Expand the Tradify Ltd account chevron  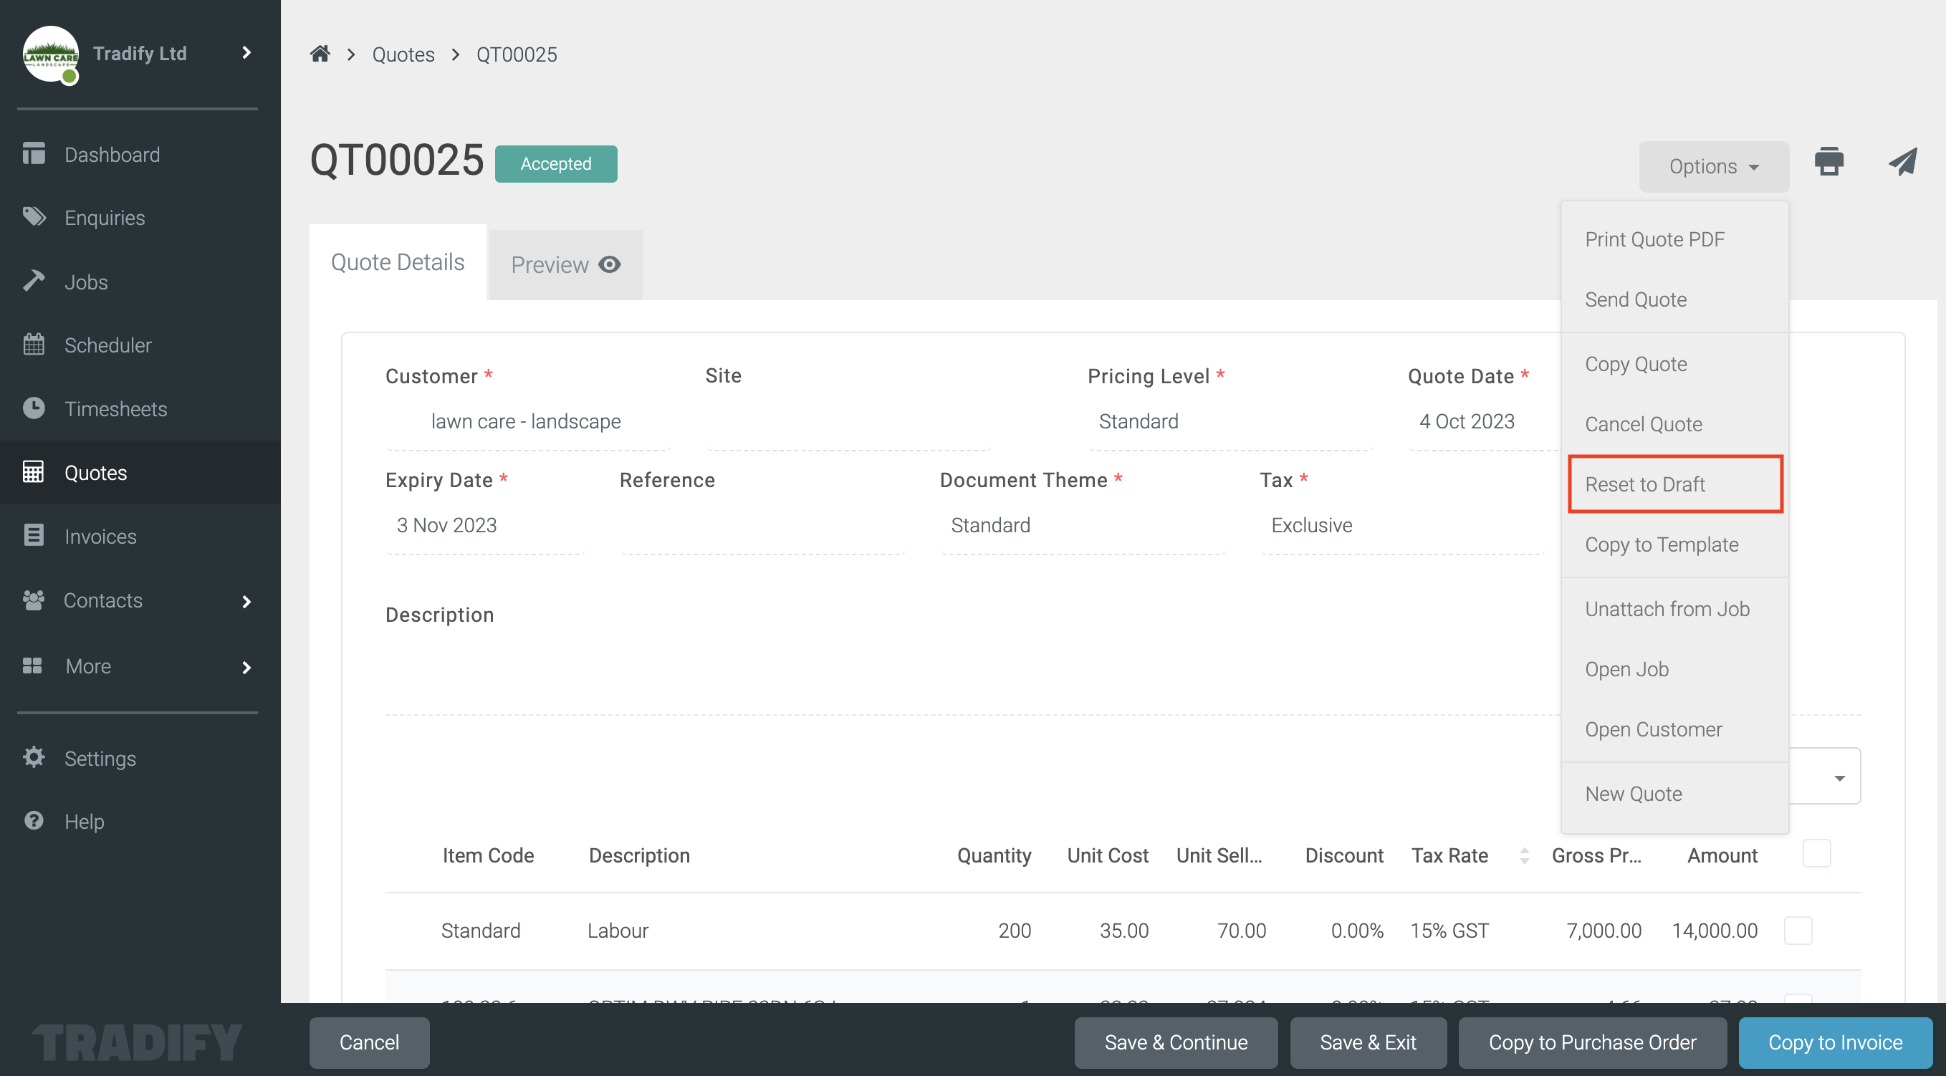(246, 52)
